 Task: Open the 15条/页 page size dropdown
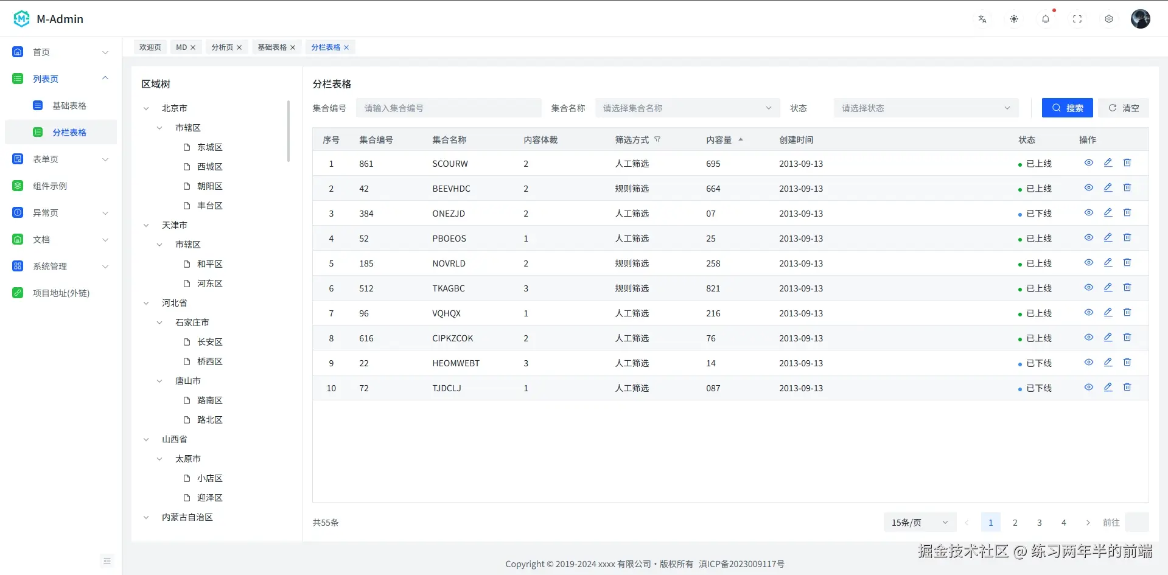pyautogui.click(x=918, y=522)
